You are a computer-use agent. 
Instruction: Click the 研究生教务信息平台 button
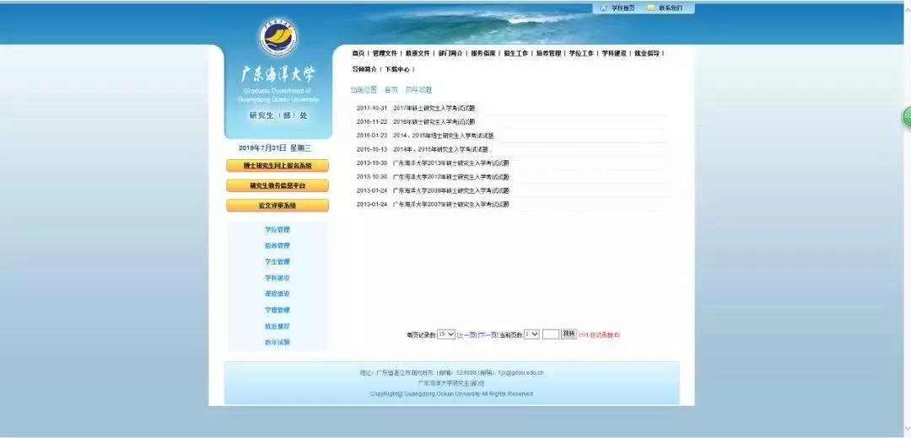278,185
